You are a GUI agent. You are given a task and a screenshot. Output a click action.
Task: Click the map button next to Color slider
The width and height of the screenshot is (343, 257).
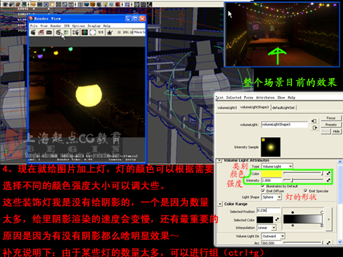tap(329, 173)
